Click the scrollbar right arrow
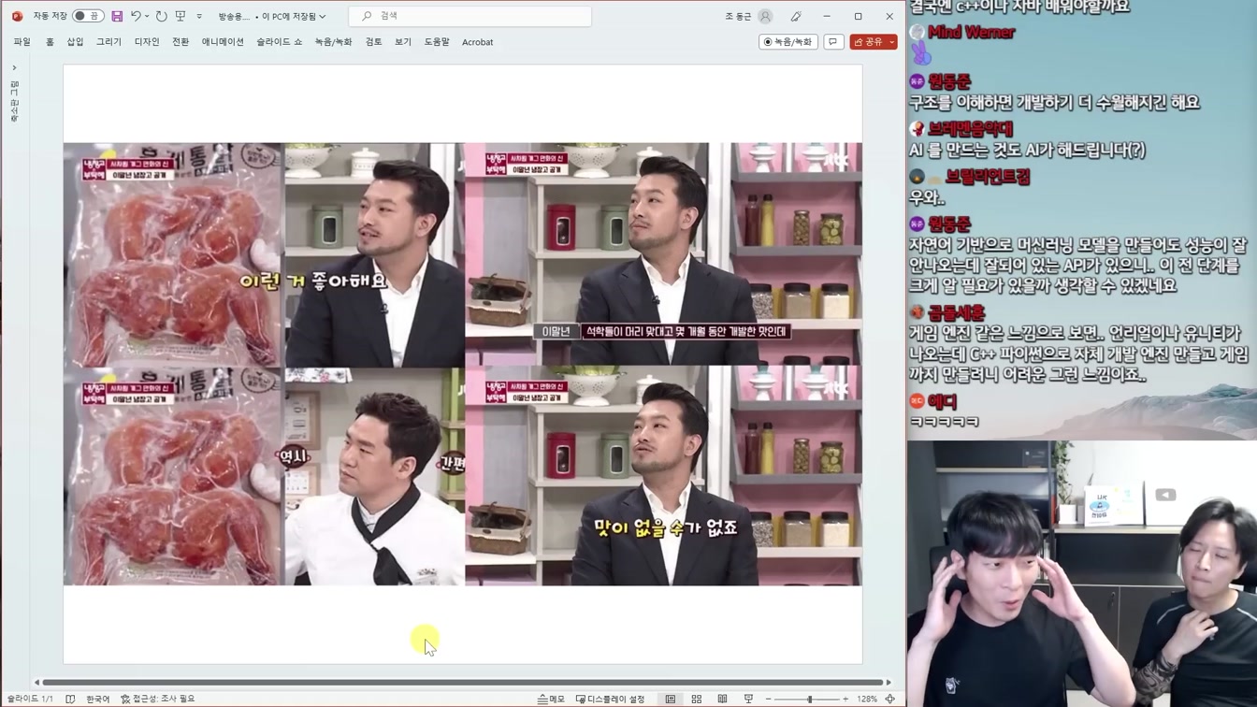The image size is (1257, 707). click(889, 683)
